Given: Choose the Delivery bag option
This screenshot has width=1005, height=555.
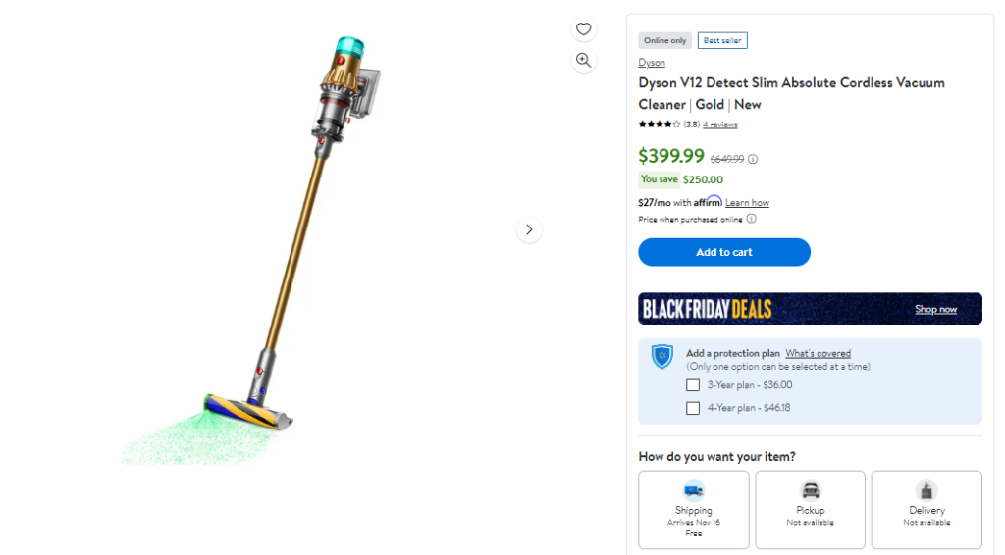Looking at the screenshot, I should [x=926, y=510].
